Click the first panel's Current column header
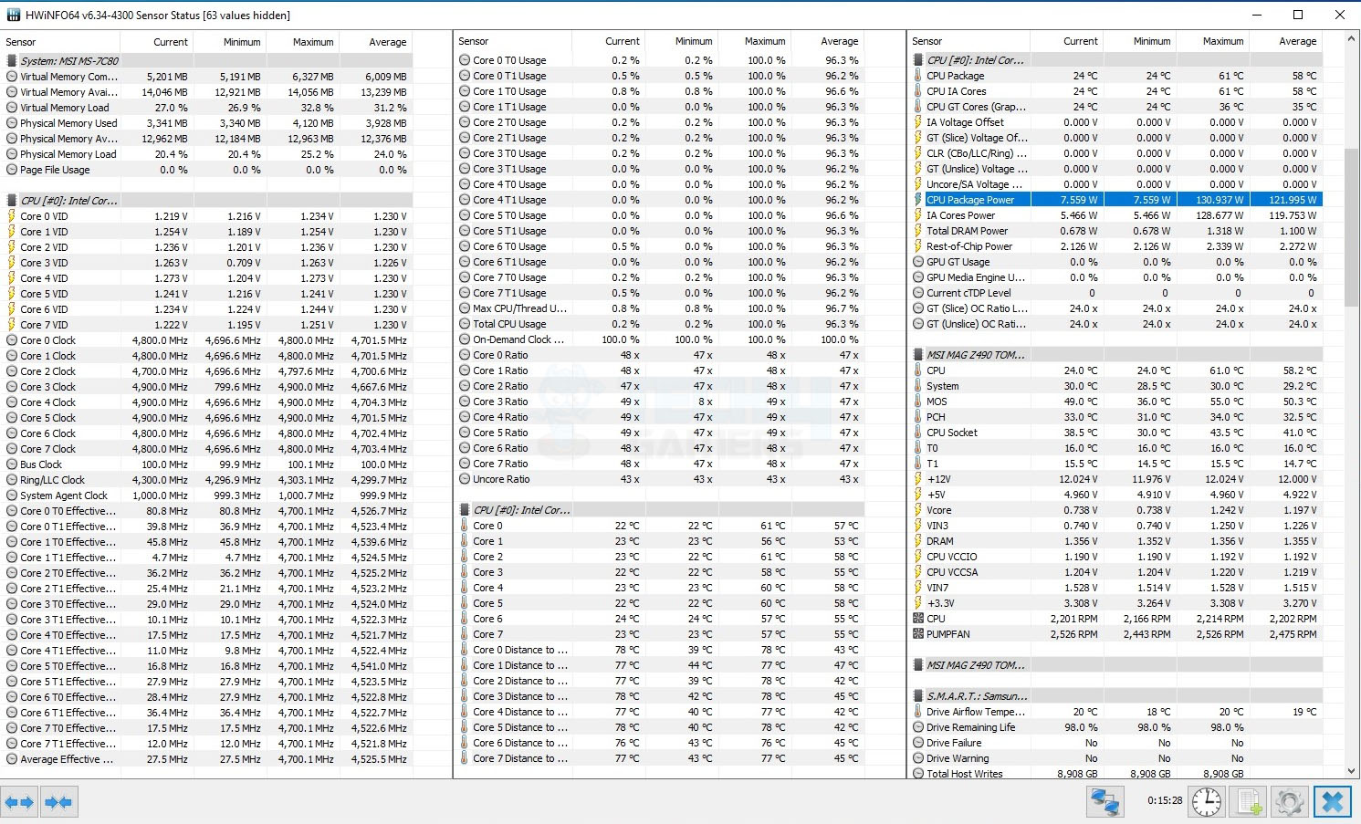This screenshot has width=1361, height=824. pyautogui.click(x=156, y=42)
